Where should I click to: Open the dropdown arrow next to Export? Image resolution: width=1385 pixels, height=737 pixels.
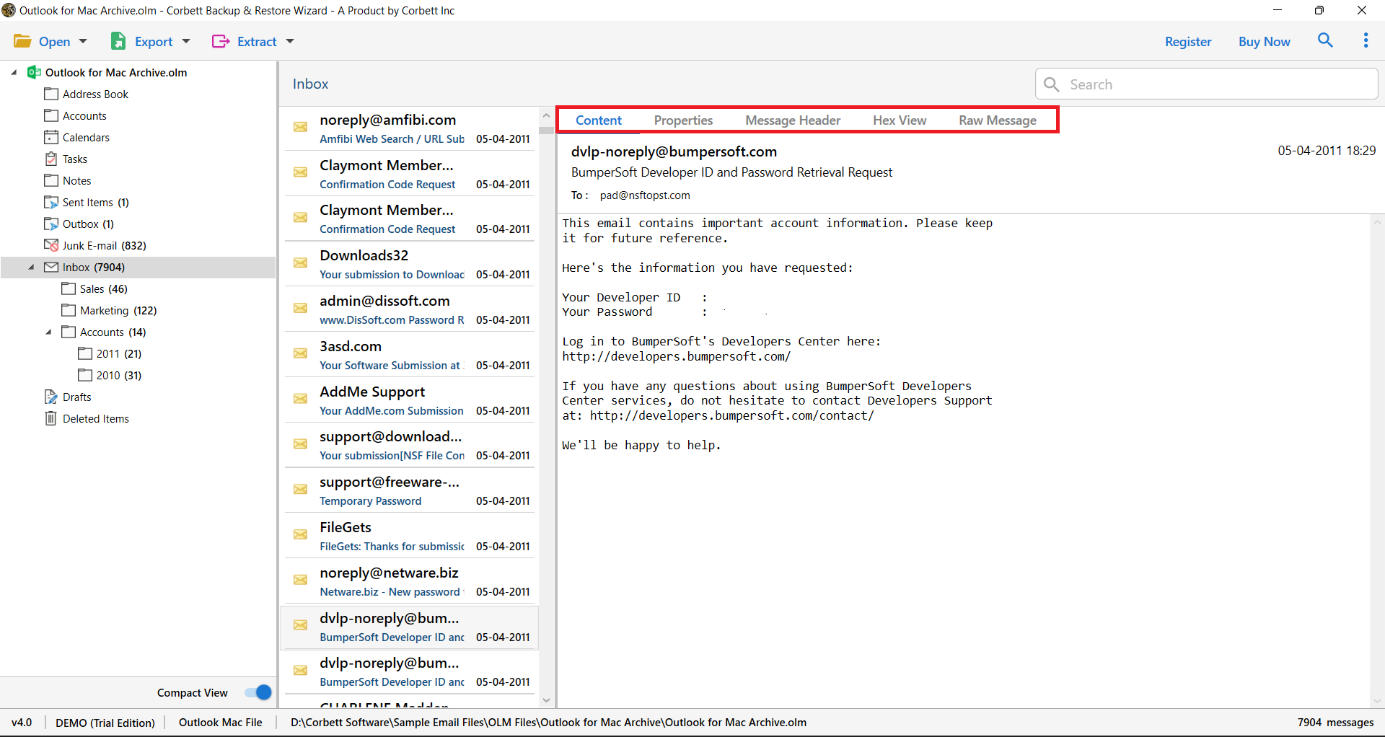click(x=186, y=41)
